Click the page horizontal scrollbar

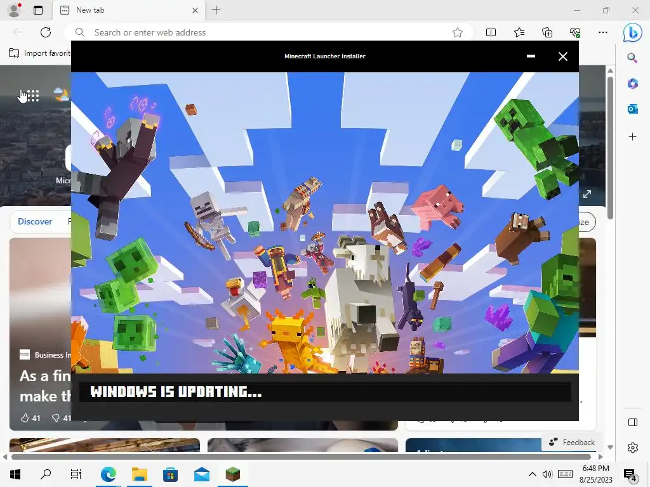[302, 457]
